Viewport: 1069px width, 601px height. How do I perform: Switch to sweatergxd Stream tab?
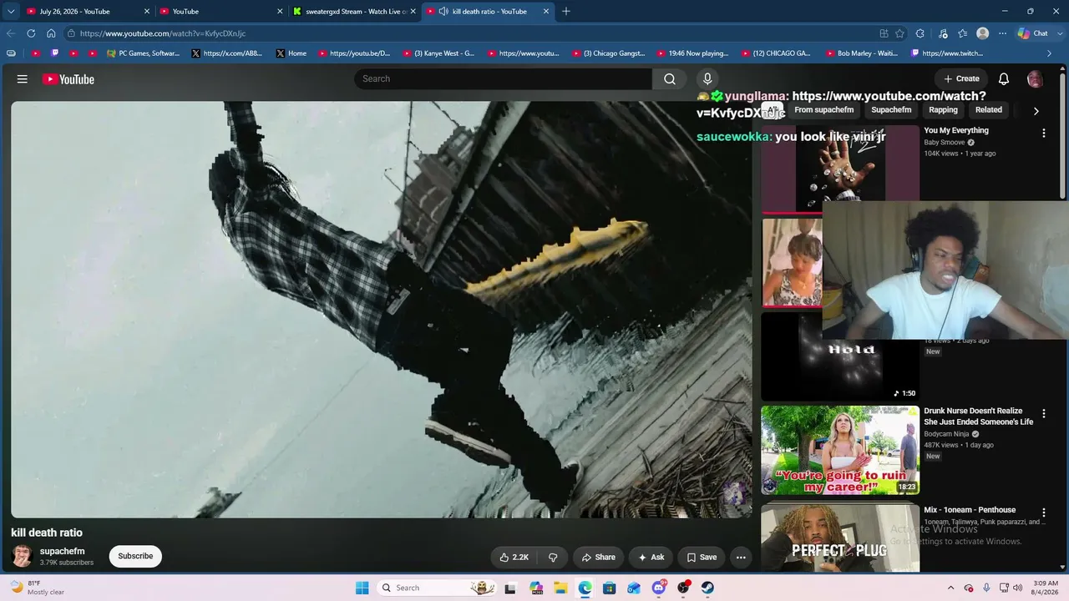coord(354,12)
